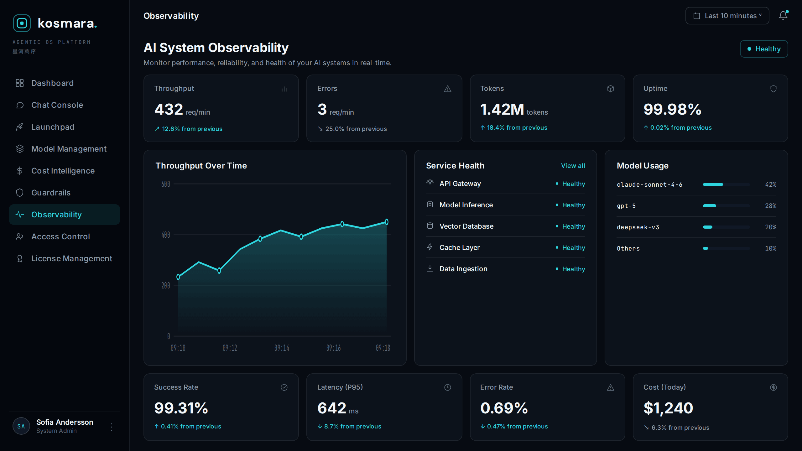This screenshot has height=451, width=802.
Task: Open Sofia Andersson's user options menu
Action: [112, 427]
